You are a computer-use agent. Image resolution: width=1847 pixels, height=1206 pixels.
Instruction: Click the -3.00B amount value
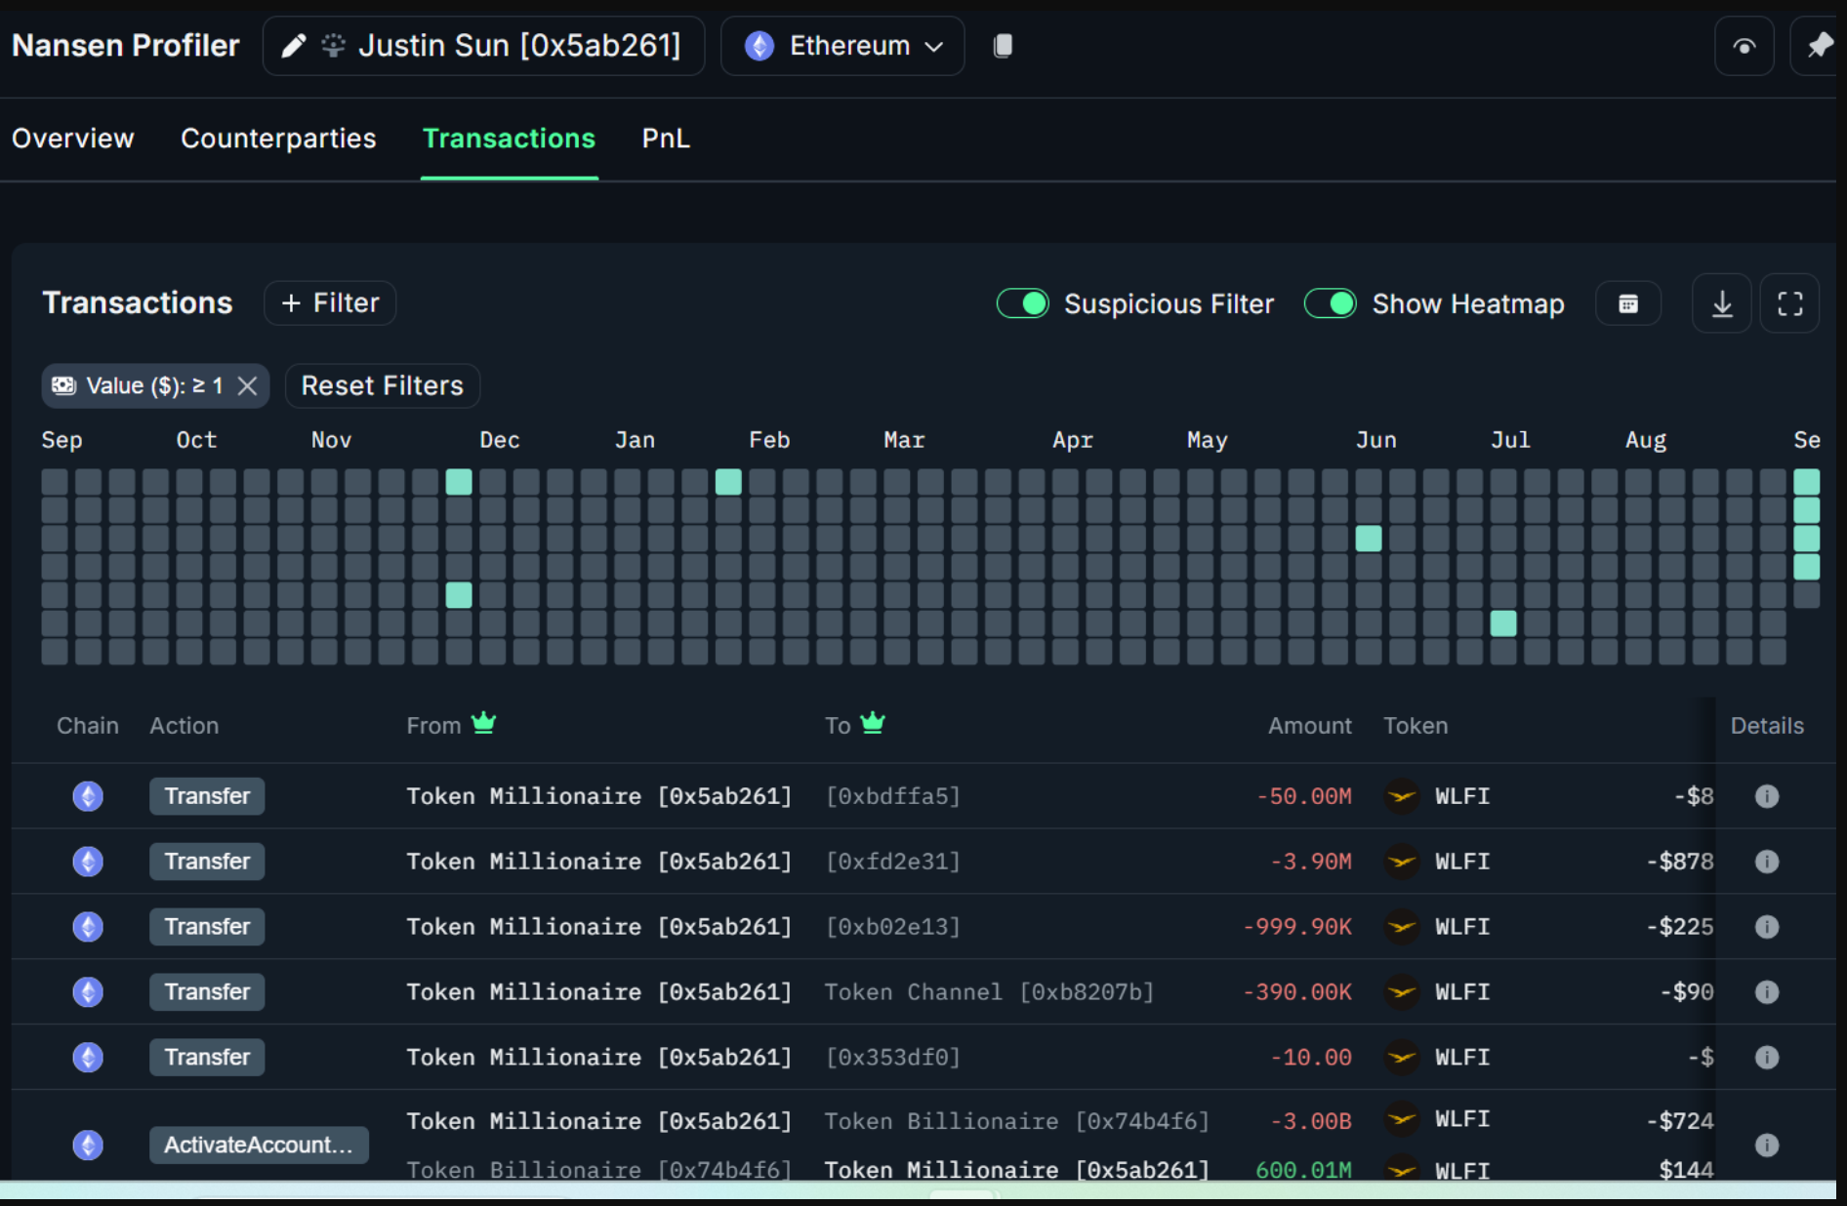pos(1311,1122)
